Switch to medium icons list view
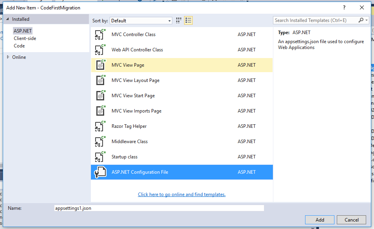This screenshot has width=374, height=229. click(x=188, y=20)
